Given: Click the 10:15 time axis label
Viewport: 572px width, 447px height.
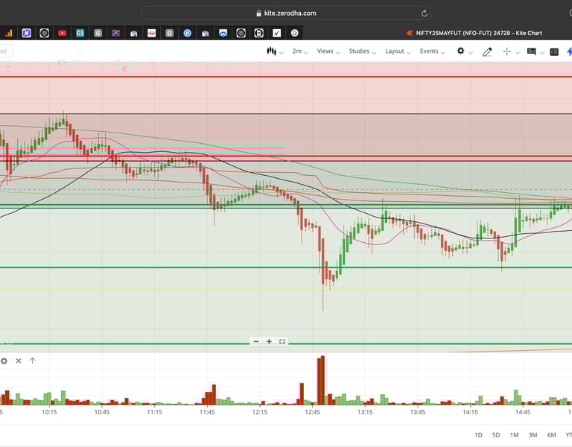Looking at the screenshot, I should click(49, 412).
